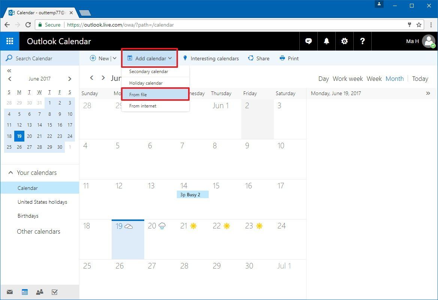Screen dimensions: 438x300
Task: Go to previous month in main view
Action: [92, 78]
